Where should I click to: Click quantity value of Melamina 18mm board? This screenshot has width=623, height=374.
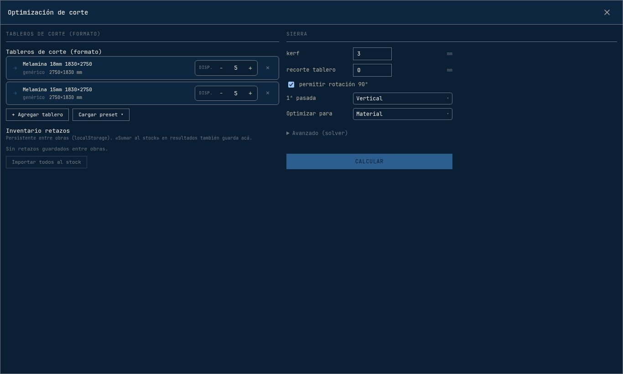point(236,68)
